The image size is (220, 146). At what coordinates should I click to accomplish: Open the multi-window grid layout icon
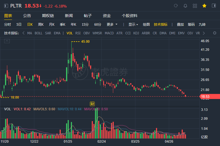(x=195, y=6)
